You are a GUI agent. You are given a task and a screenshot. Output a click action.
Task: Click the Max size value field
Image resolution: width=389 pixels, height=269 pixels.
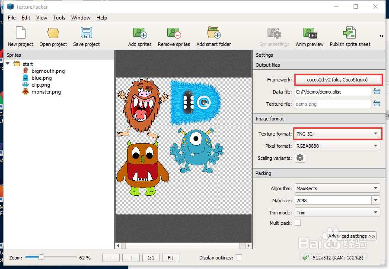click(x=333, y=200)
